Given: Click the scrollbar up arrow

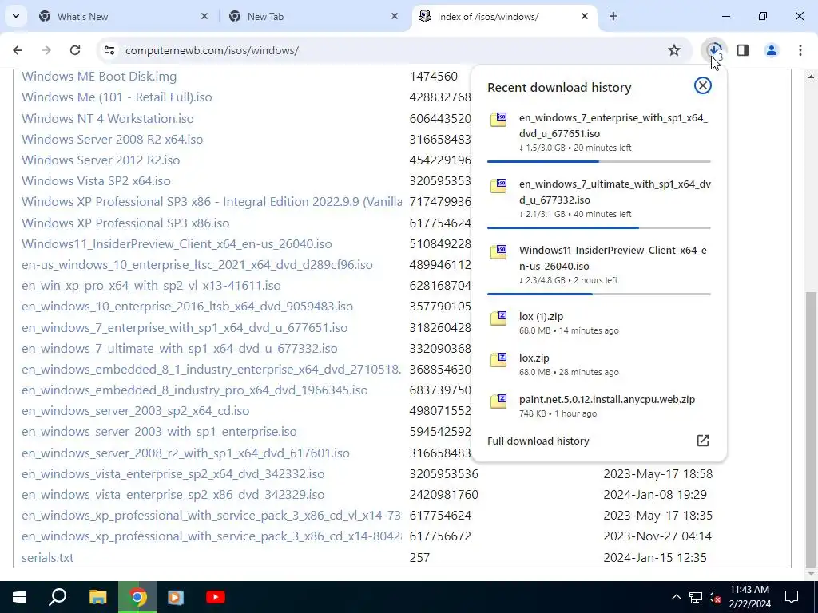Looking at the screenshot, I should 811,77.
